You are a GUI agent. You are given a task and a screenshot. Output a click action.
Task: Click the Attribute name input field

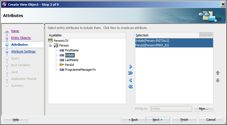pyautogui.click(x=171, y=109)
